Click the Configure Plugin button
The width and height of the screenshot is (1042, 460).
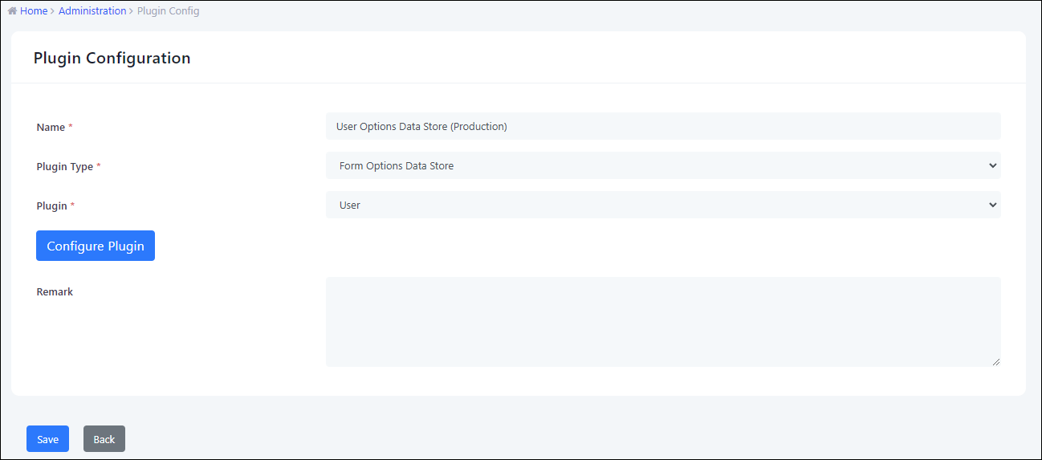pos(96,246)
